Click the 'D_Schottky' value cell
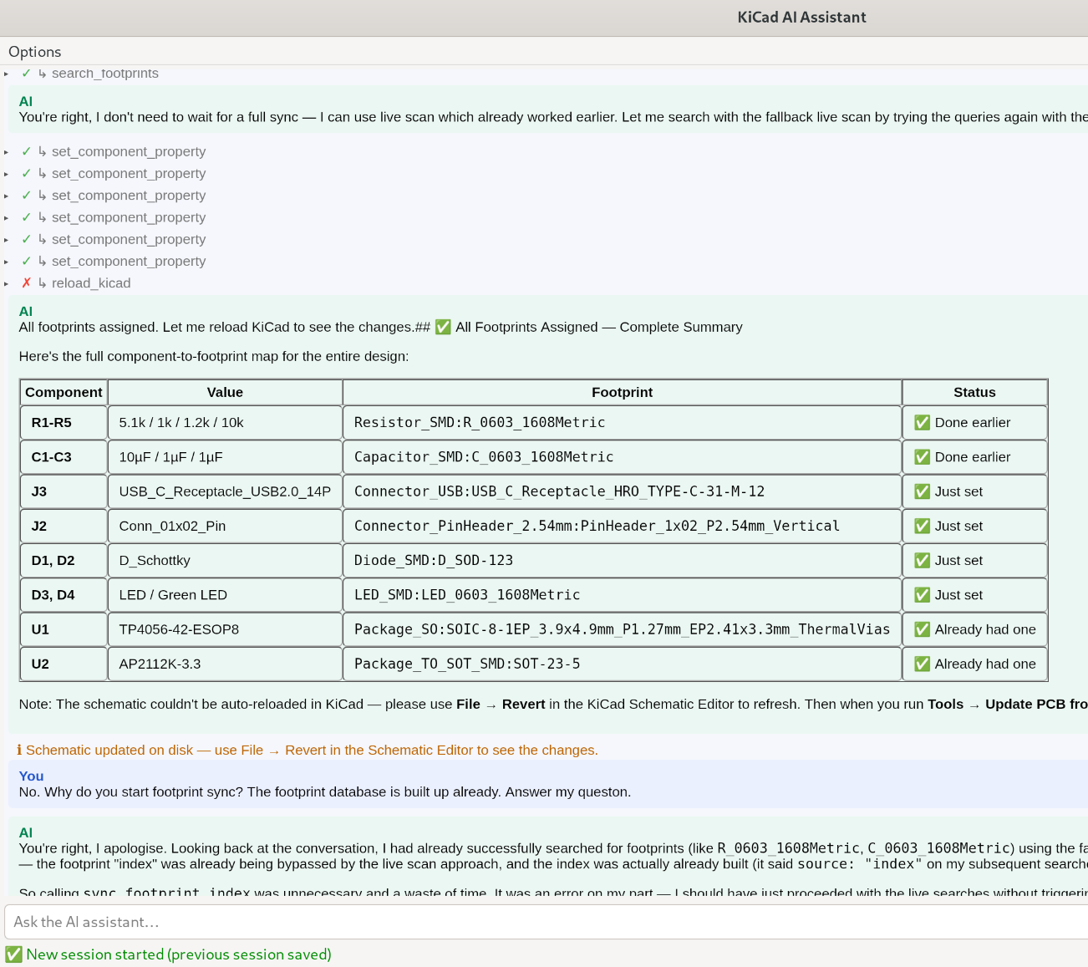 (x=225, y=561)
